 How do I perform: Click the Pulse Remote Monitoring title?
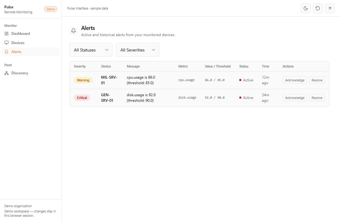coord(18,10)
